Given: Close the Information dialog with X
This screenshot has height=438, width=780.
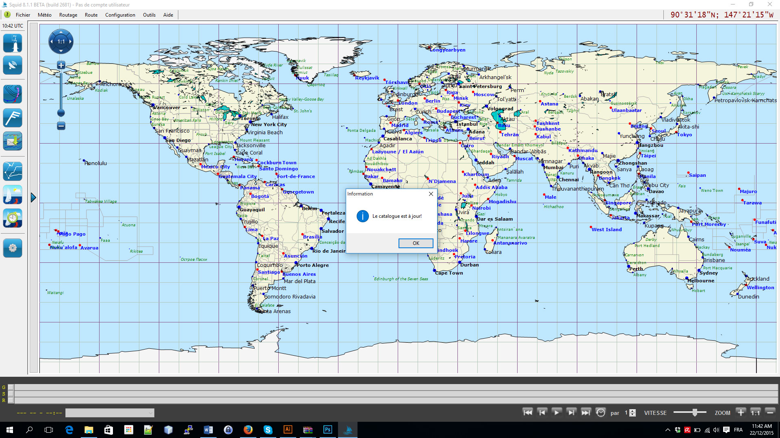Looking at the screenshot, I should [x=431, y=194].
